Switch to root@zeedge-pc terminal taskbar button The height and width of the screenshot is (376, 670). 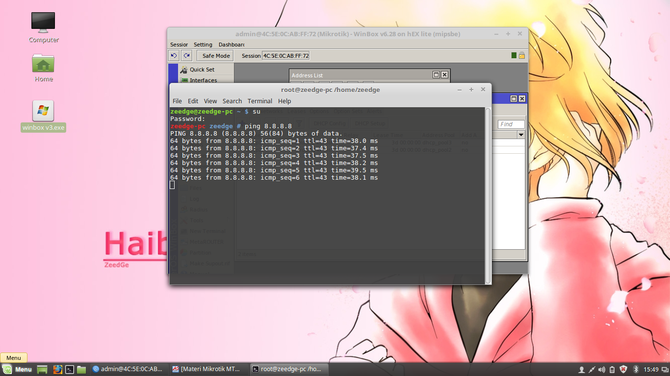pos(288,369)
